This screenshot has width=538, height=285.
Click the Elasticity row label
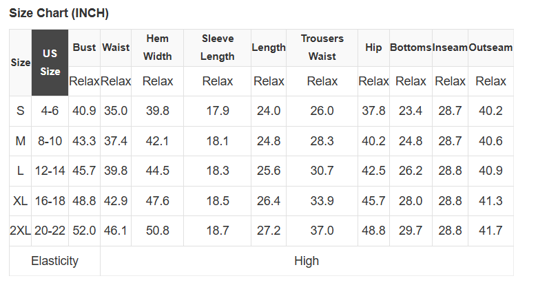(x=54, y=261)
